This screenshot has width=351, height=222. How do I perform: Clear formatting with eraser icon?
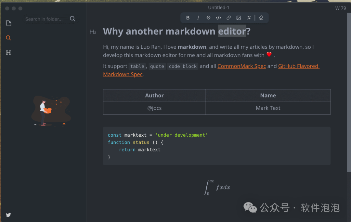[261, 18]
